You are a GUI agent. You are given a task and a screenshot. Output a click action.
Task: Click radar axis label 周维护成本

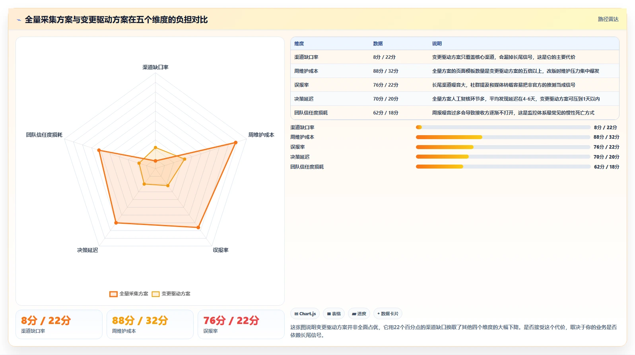pyautogui.click(x=261, y=135)
